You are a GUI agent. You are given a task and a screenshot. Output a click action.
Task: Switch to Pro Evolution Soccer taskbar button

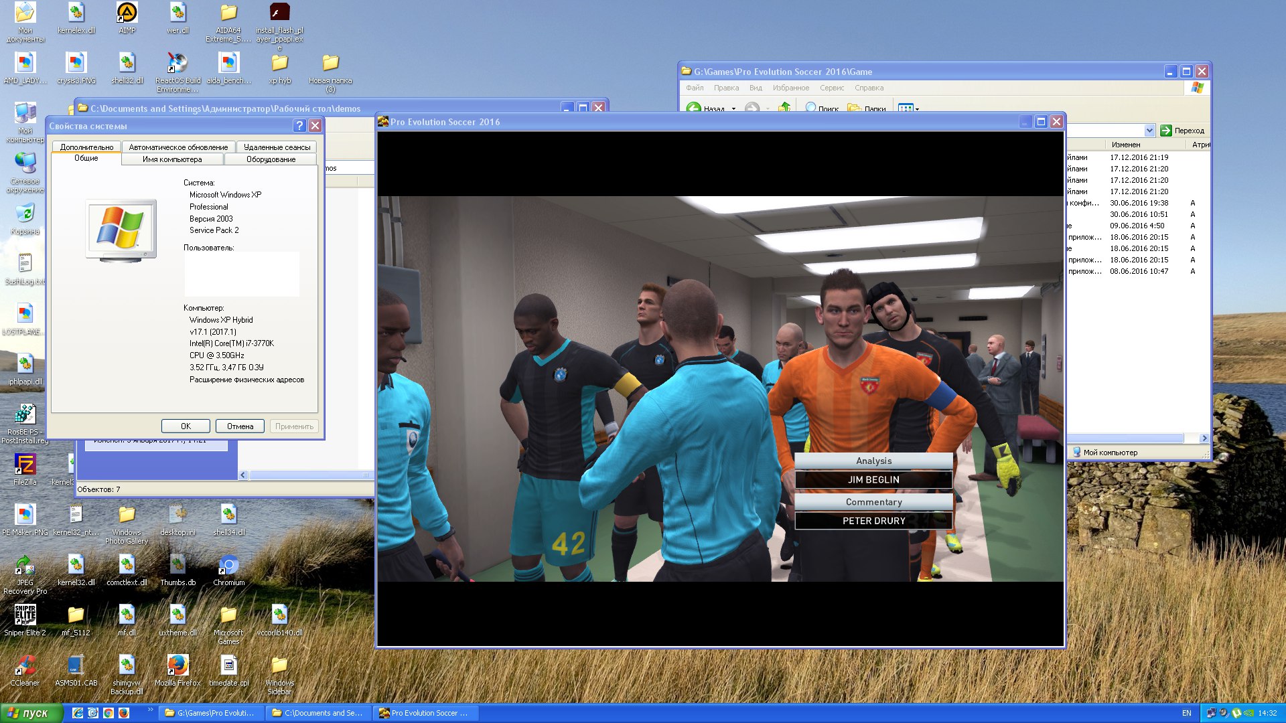coord(426,713)
